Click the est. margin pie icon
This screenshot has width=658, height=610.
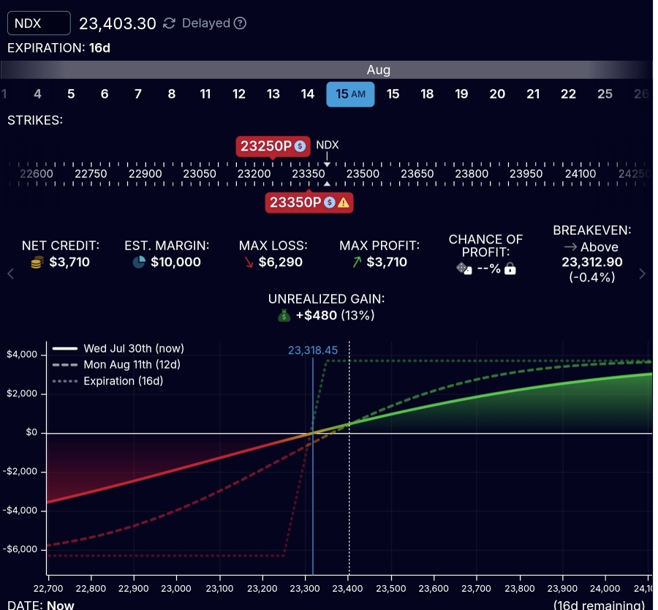point(139,262)
